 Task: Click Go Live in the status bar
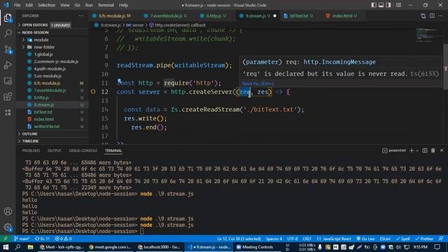pos(365,239)
